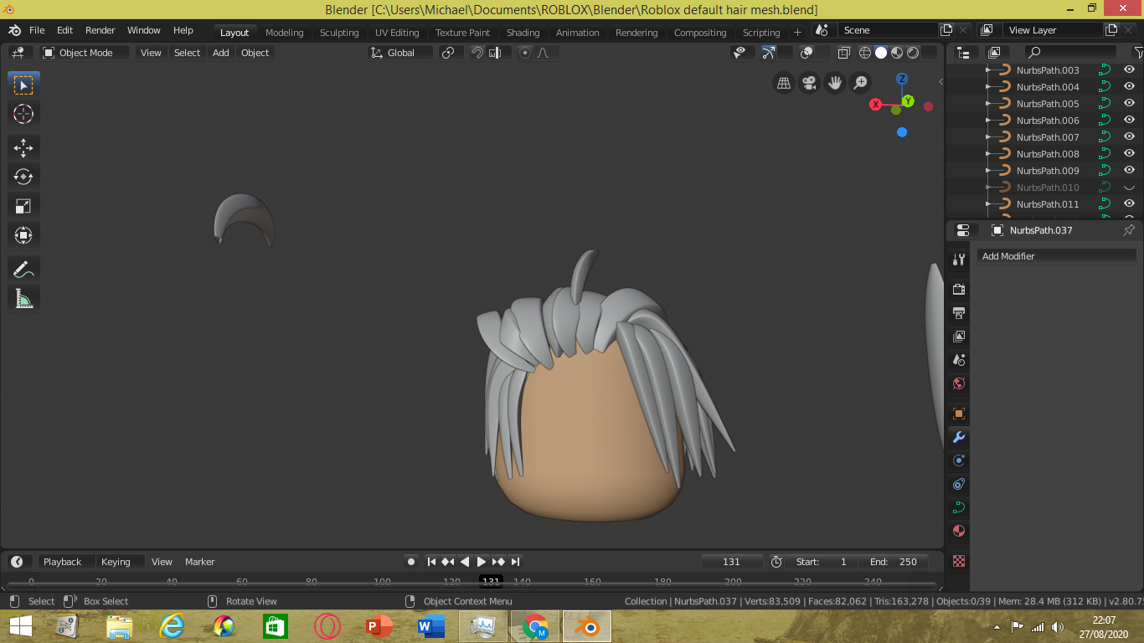Click the current frame field showing 131
This screenshot has width=1144, height=643.
point(731,562)
